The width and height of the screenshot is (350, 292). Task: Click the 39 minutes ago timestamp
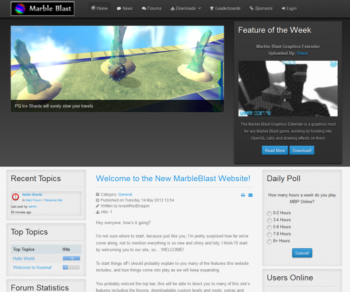coord(21,212)
